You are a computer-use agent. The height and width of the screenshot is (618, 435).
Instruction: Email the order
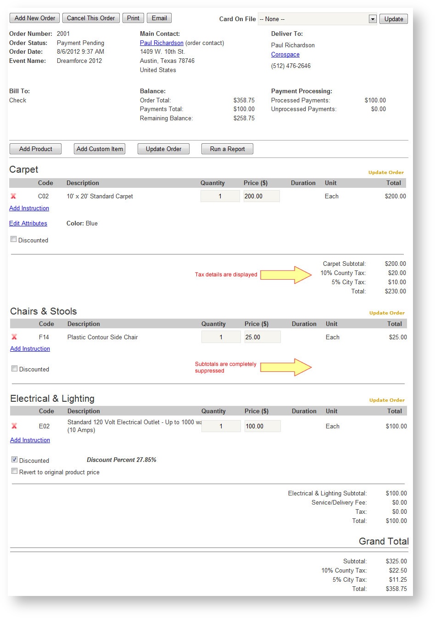(159, 18)
